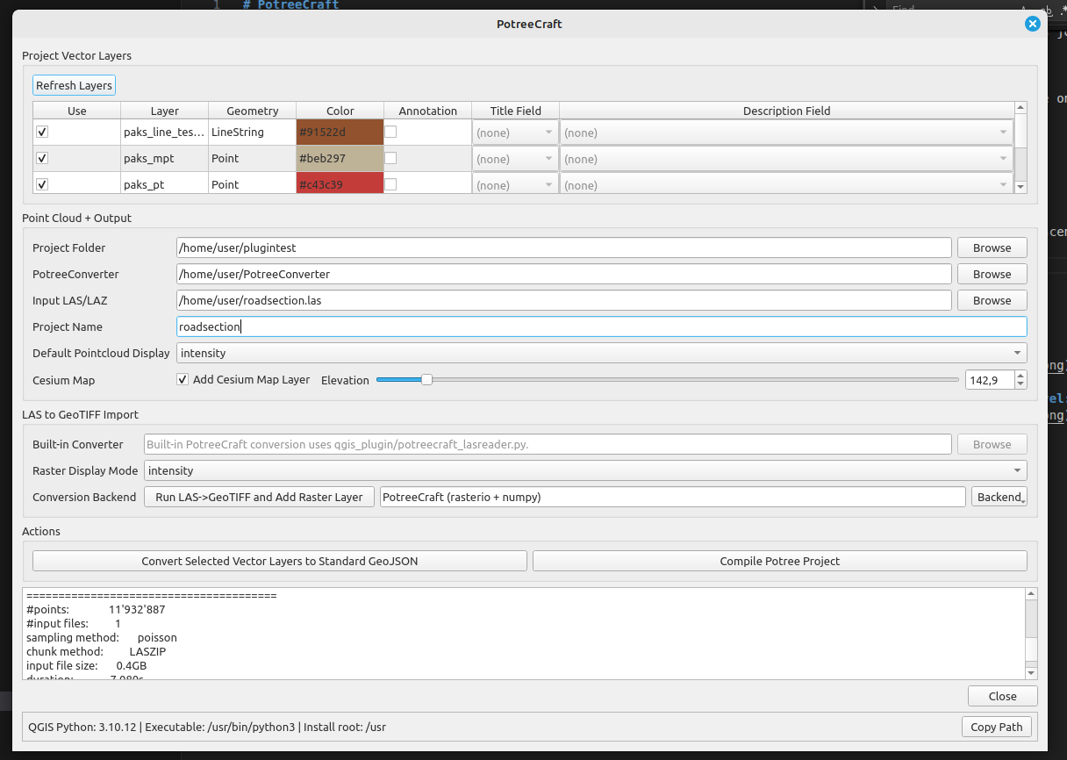Click the '#points: 11'932'887' log line
The height and width of the screenshot is (760, 1067).
[96, 609]
